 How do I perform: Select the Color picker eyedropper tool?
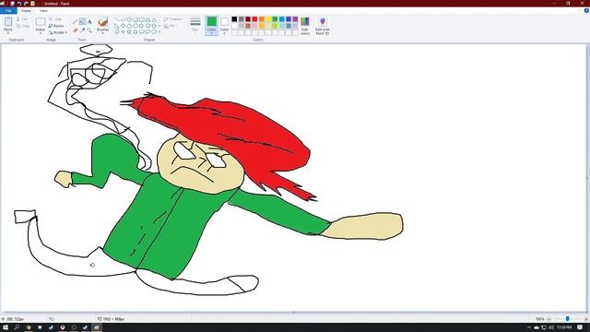click(x=82, y=30)
